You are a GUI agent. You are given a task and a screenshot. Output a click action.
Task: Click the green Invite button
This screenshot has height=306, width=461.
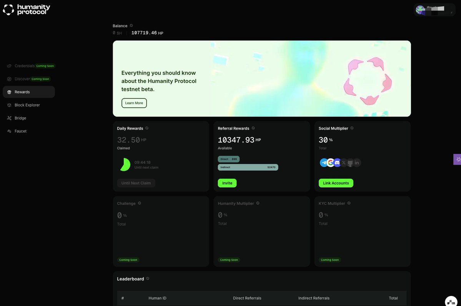[227, 183]
